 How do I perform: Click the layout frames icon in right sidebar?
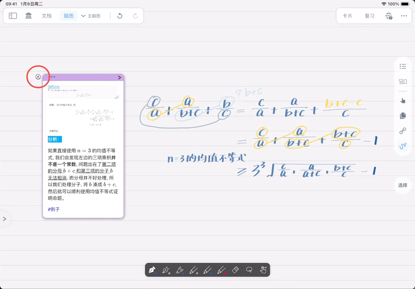[403, 82]
